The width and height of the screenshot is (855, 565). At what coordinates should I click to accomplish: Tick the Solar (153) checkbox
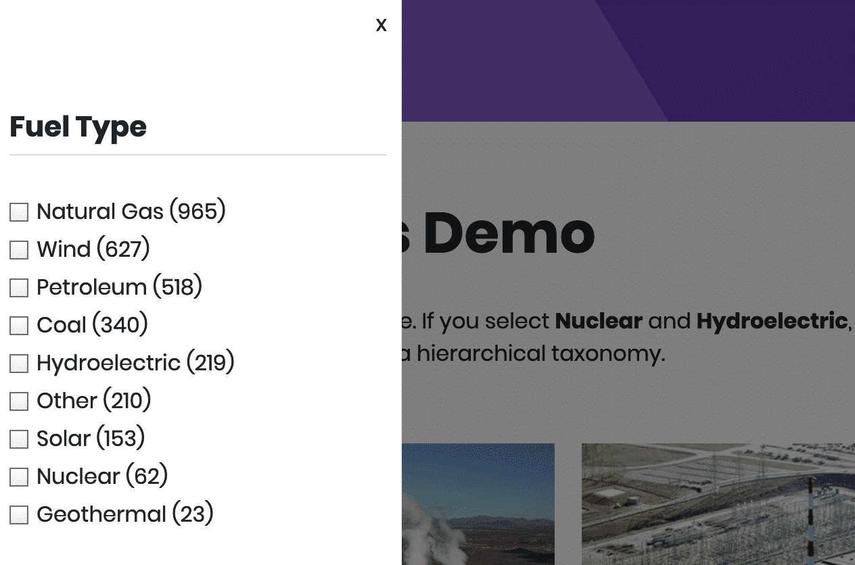(x=19, y=439)
